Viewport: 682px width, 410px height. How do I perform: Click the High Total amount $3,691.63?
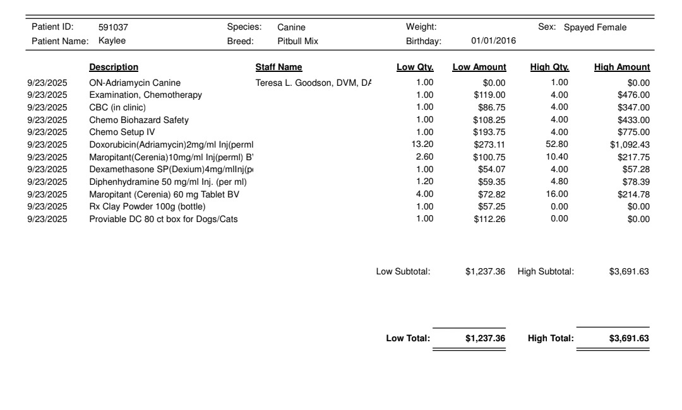[628, 339]
